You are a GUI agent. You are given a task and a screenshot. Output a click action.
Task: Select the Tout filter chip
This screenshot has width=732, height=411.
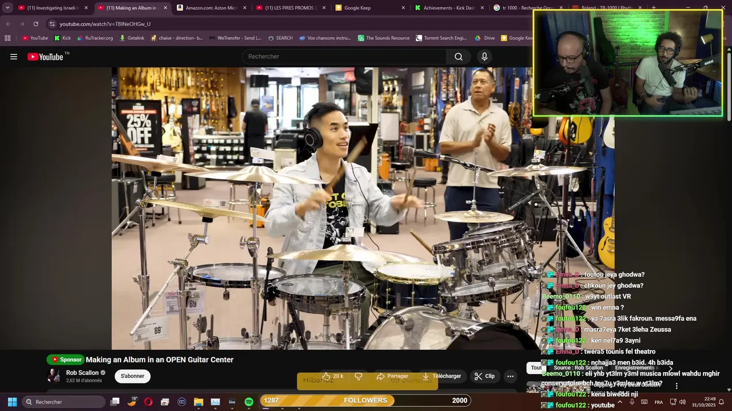(x=536, y=368)
